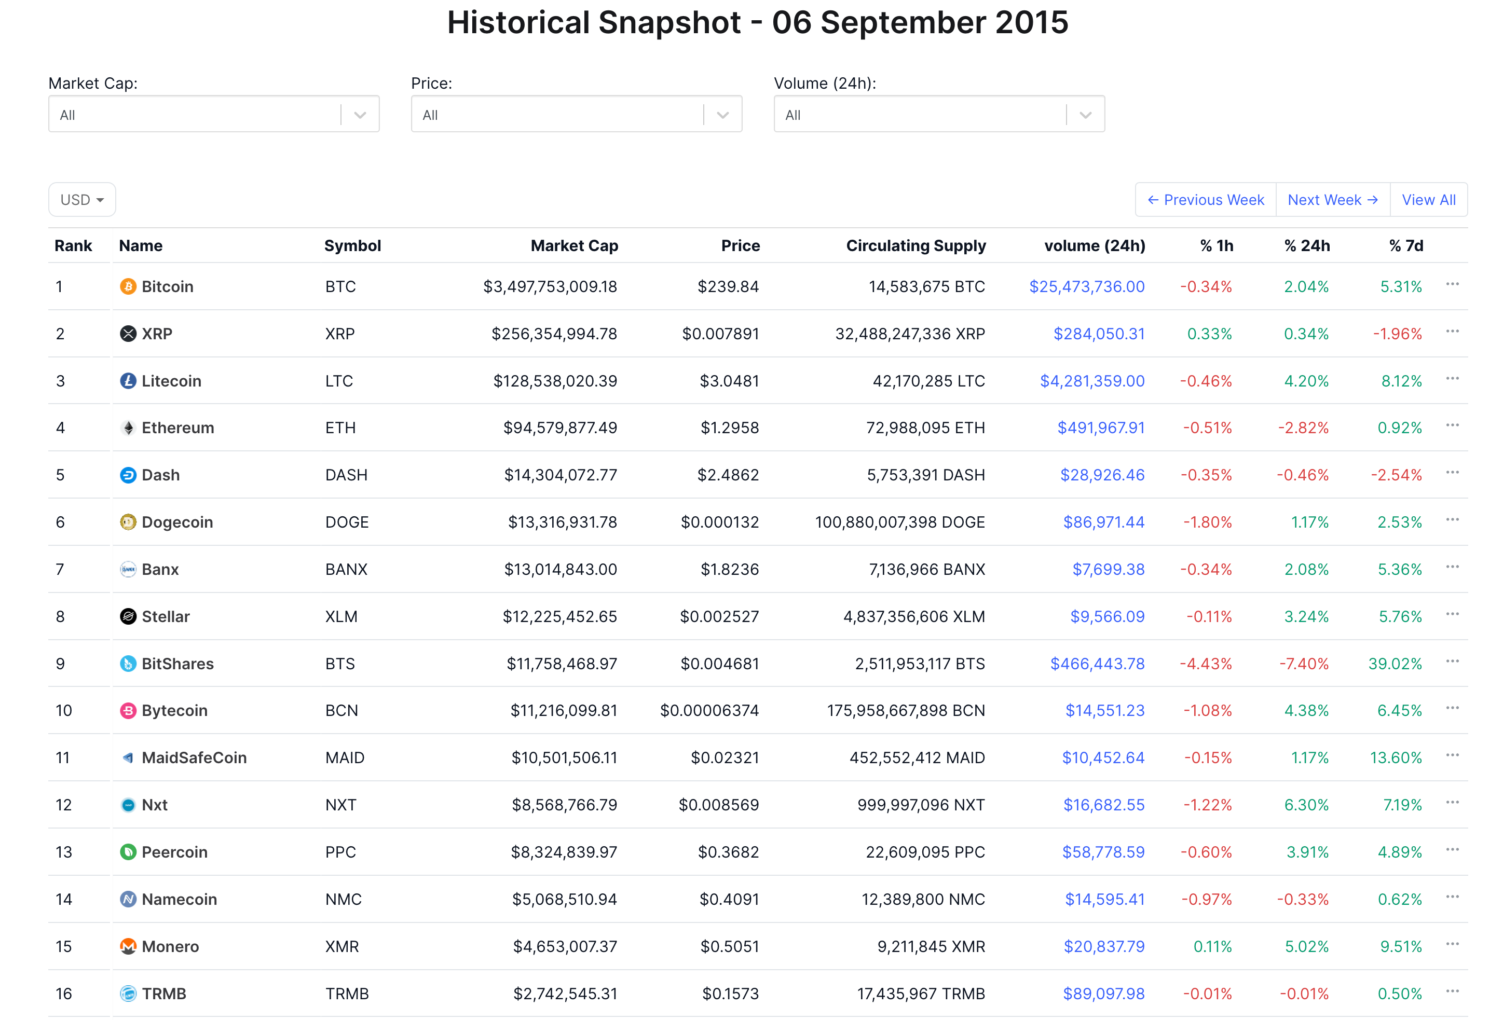Open Bitcoin's 24h volume link
1503x1020 pixels.
click(x=1086, y=286)
